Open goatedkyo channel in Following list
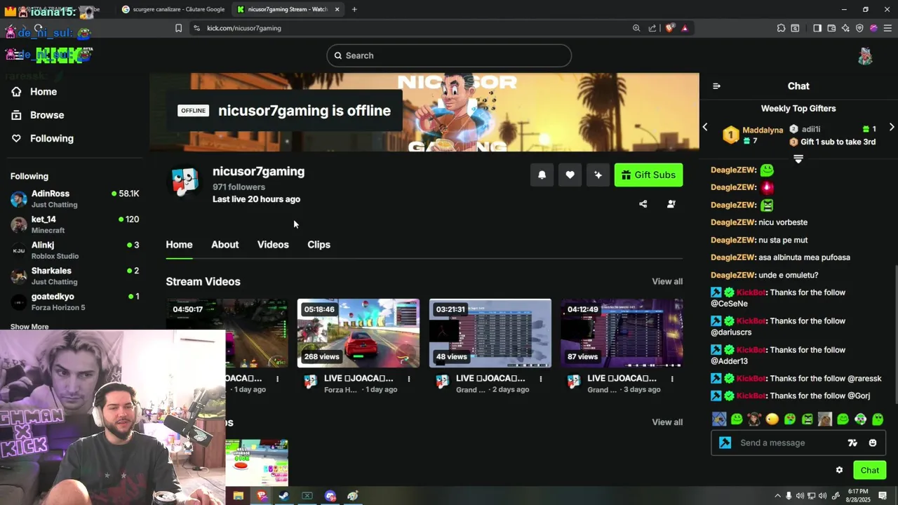The height and width of the screenshot is (505, 898). point(74,302)
